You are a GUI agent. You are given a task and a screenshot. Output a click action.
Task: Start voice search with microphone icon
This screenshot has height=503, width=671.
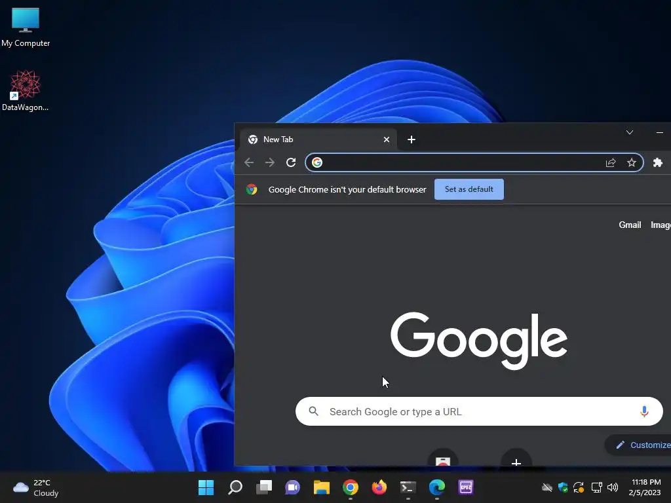point(644,411)
